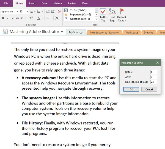Open font size dropdown
Viewport: 165px width, 149px height.
[x=27, y=11]
